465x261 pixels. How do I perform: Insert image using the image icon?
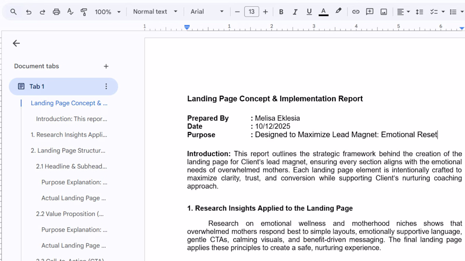click(383, 12)
